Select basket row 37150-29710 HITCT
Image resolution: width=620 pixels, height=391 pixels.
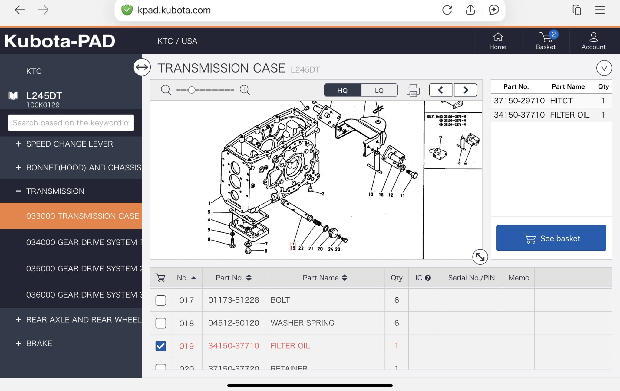click(551, 101)
